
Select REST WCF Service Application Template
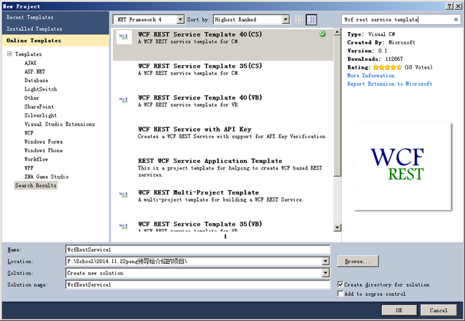(x=223, y=172)
